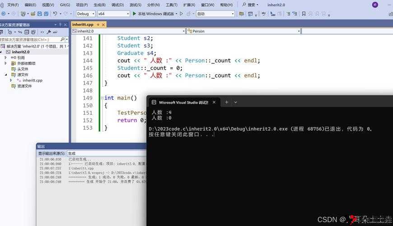Collapse the 源文件 folder node

(5, 75)
